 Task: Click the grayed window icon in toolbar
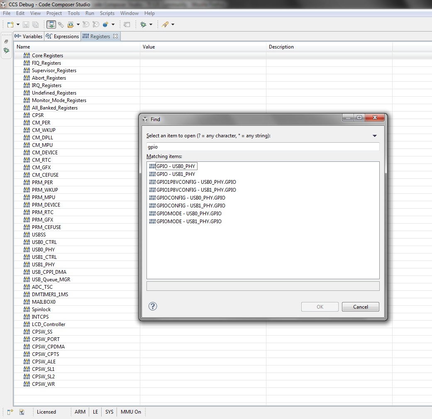pos(127,24)
